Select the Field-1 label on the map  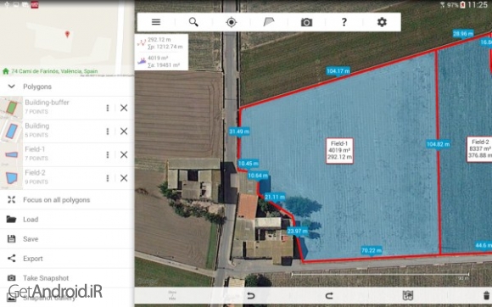click(x=339, y=151)
